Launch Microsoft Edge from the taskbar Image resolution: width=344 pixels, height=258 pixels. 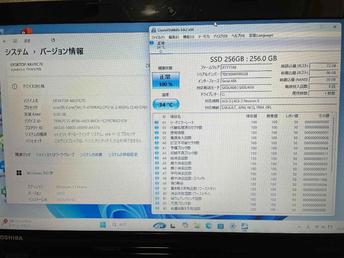209,226
